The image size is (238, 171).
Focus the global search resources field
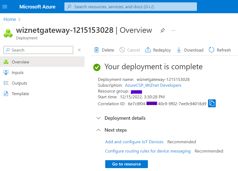tap(131, 7)
